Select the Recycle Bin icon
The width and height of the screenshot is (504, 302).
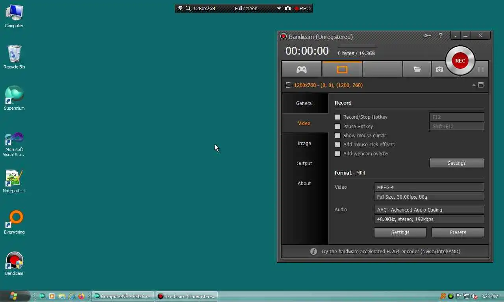coord(14,57)
